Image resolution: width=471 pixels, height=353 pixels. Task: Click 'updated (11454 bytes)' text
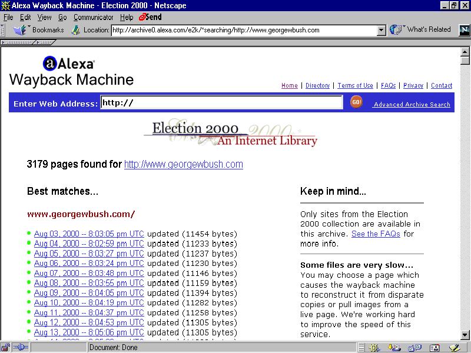point(193,234)
